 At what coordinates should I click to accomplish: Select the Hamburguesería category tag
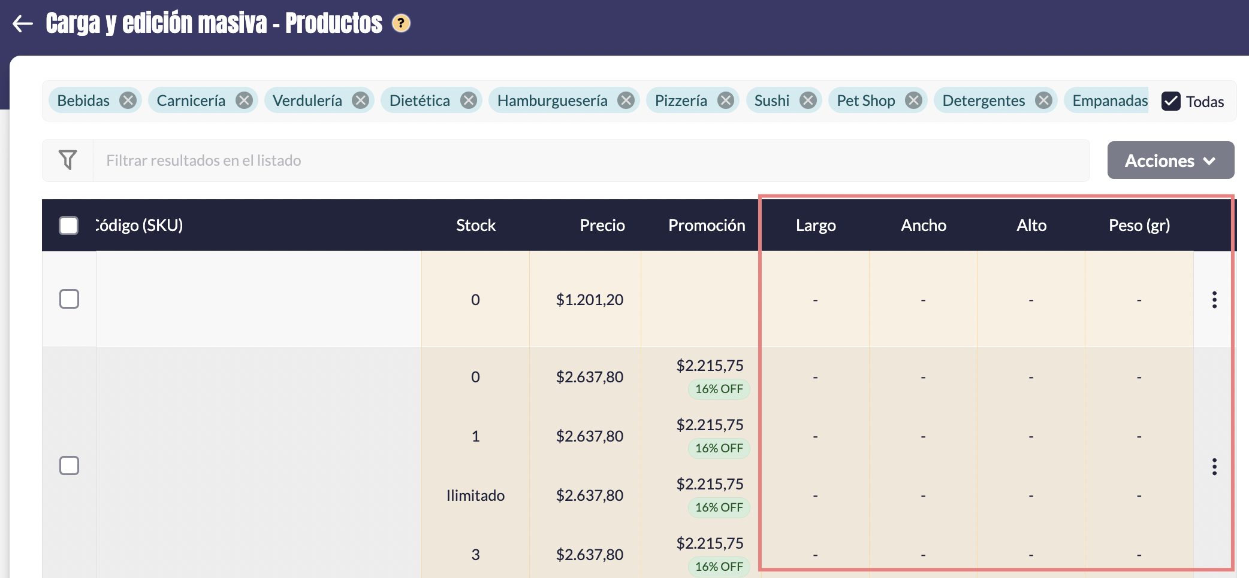click(x=552, y=101)
